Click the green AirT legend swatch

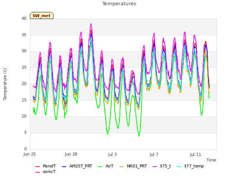click(100, 167)
